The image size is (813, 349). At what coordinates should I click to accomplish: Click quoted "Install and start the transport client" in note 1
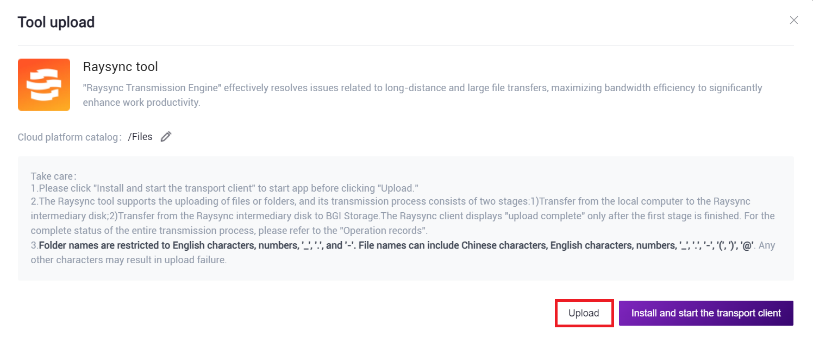point(186,189)
